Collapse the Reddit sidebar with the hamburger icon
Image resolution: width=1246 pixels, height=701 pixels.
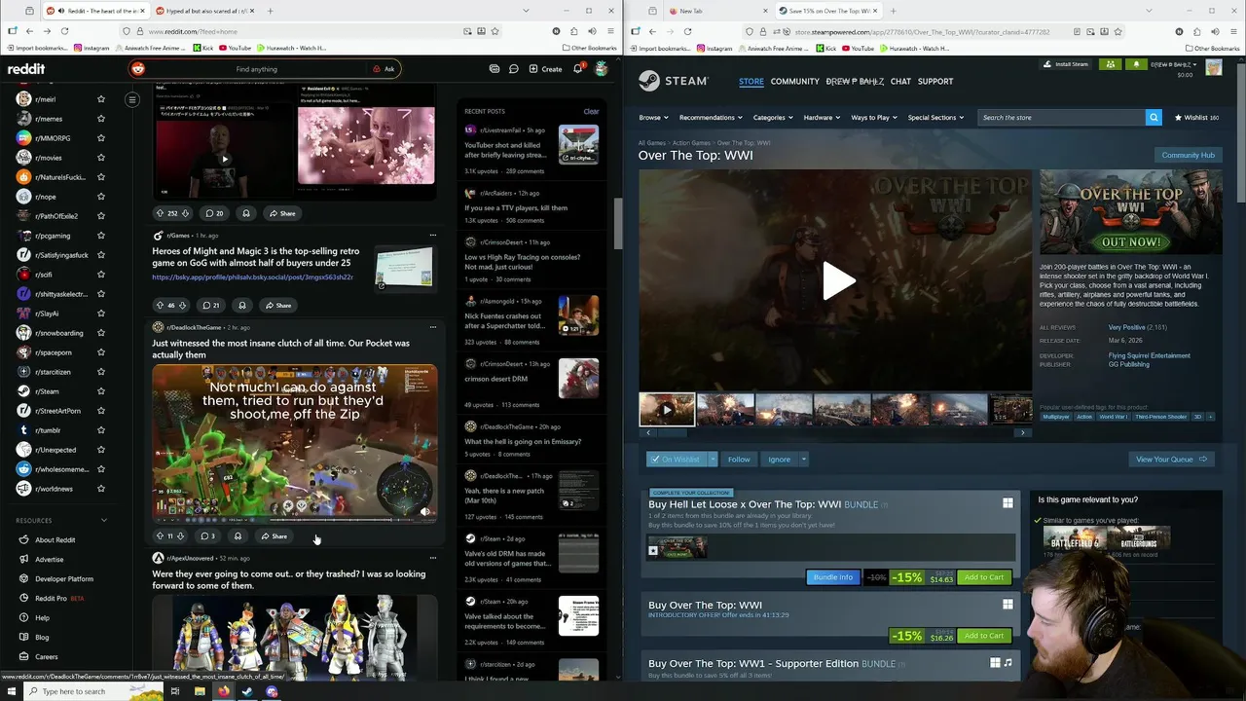[x=132, y=99]
